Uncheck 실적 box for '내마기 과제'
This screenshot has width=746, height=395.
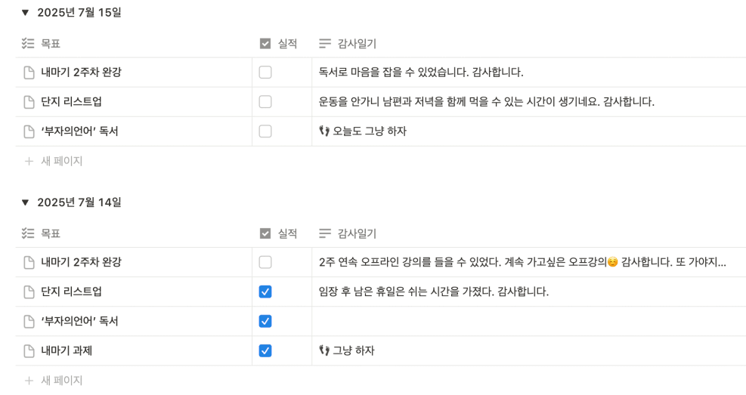[x=265, y=350]
